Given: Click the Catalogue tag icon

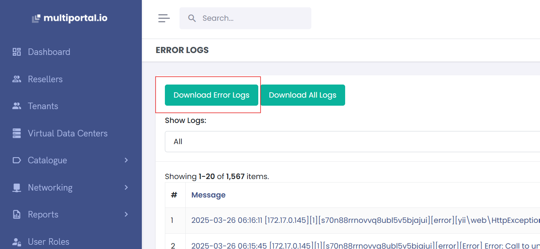Looking at the screenshot, I should 17,160.
